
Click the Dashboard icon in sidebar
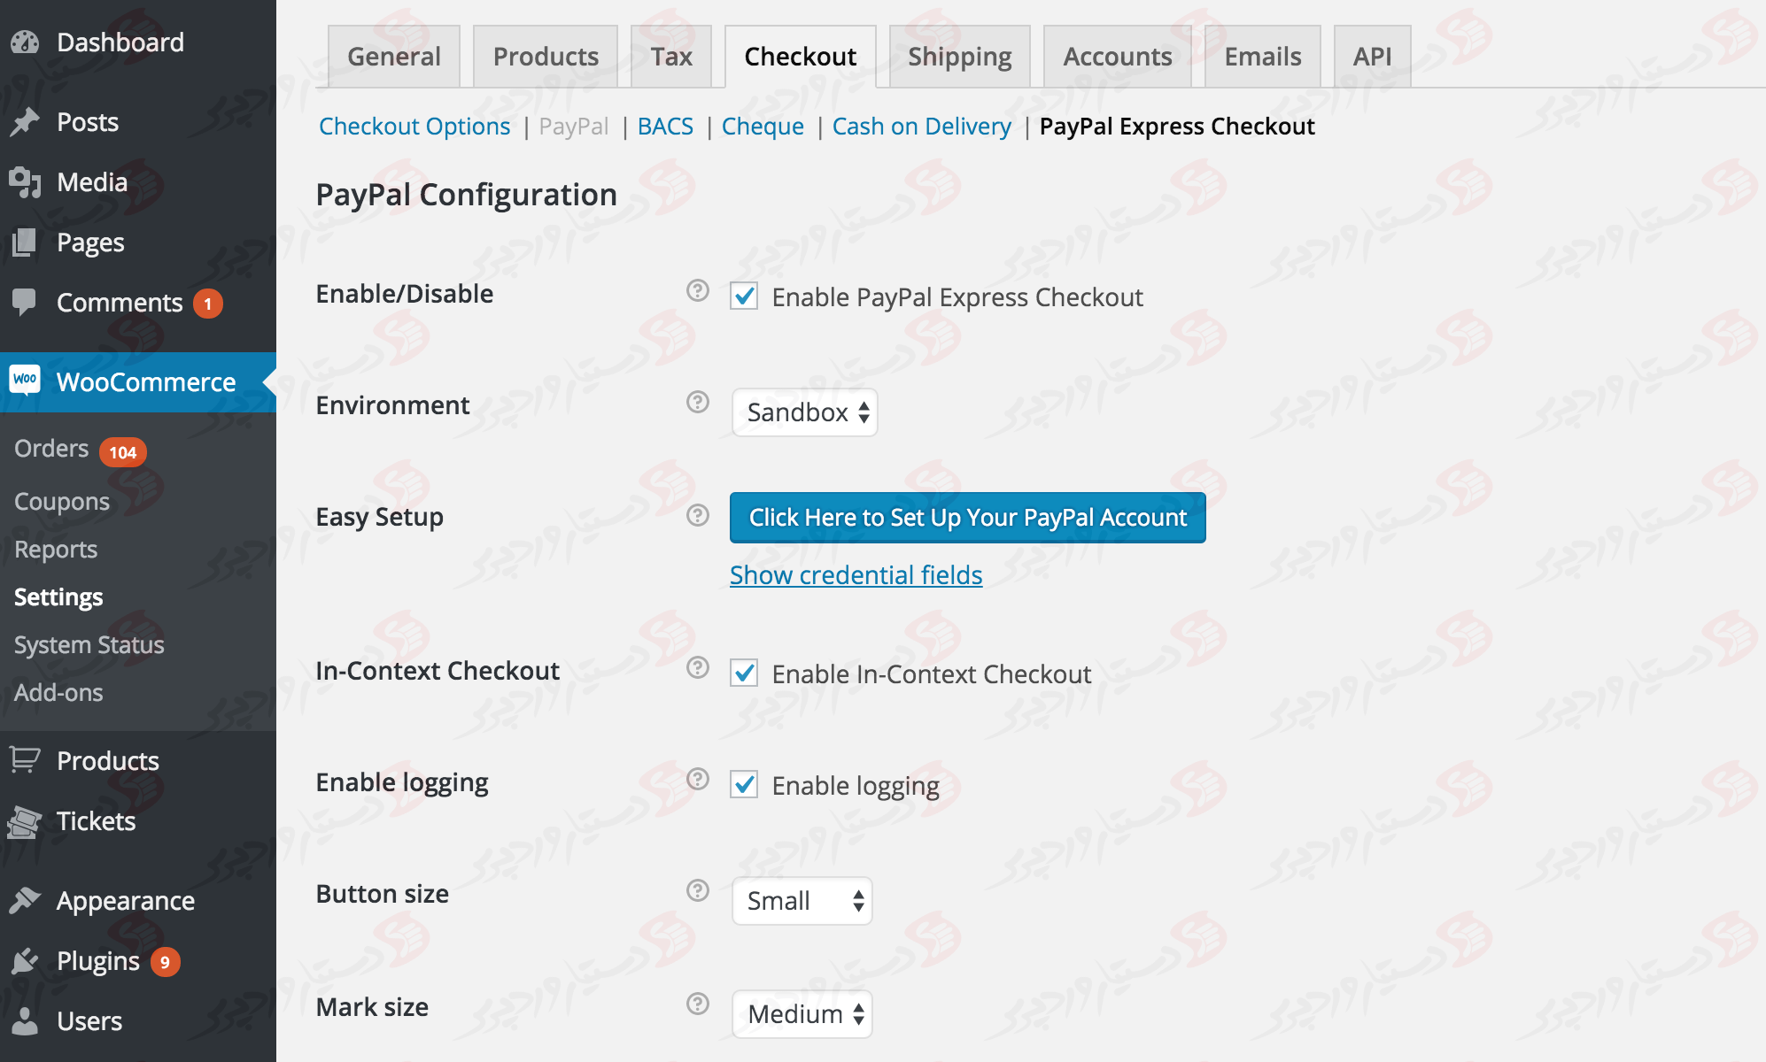25,42
